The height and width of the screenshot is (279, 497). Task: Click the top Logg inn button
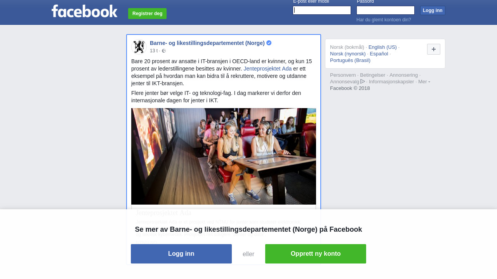[433, 10]
